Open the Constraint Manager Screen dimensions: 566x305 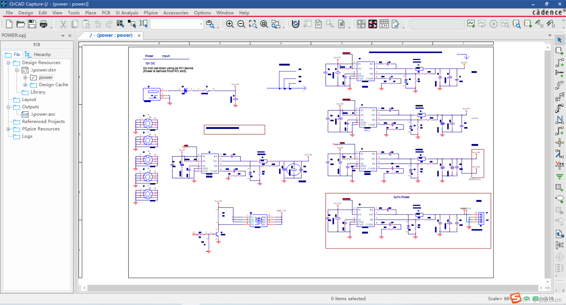point(384,24)
